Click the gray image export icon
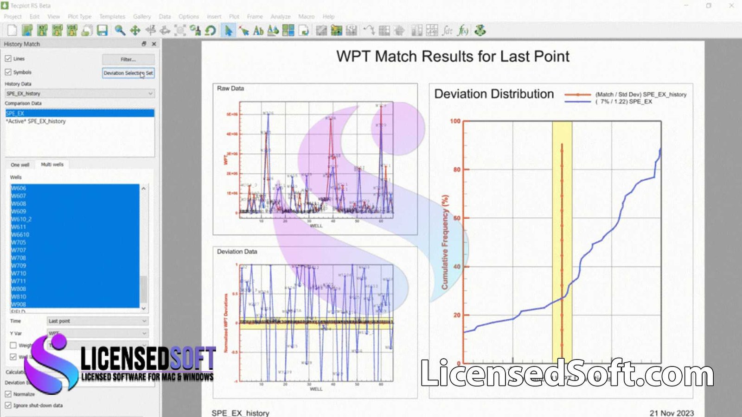Image resolution: width=742 pixels, height=417 pixels. point(321,31)
